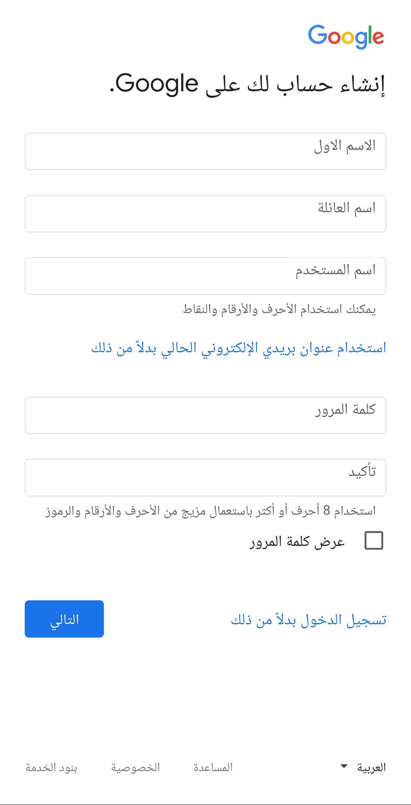The image size is (411, 805).
Task: Click the black Google word in the title
Action: tap(157, 83)
